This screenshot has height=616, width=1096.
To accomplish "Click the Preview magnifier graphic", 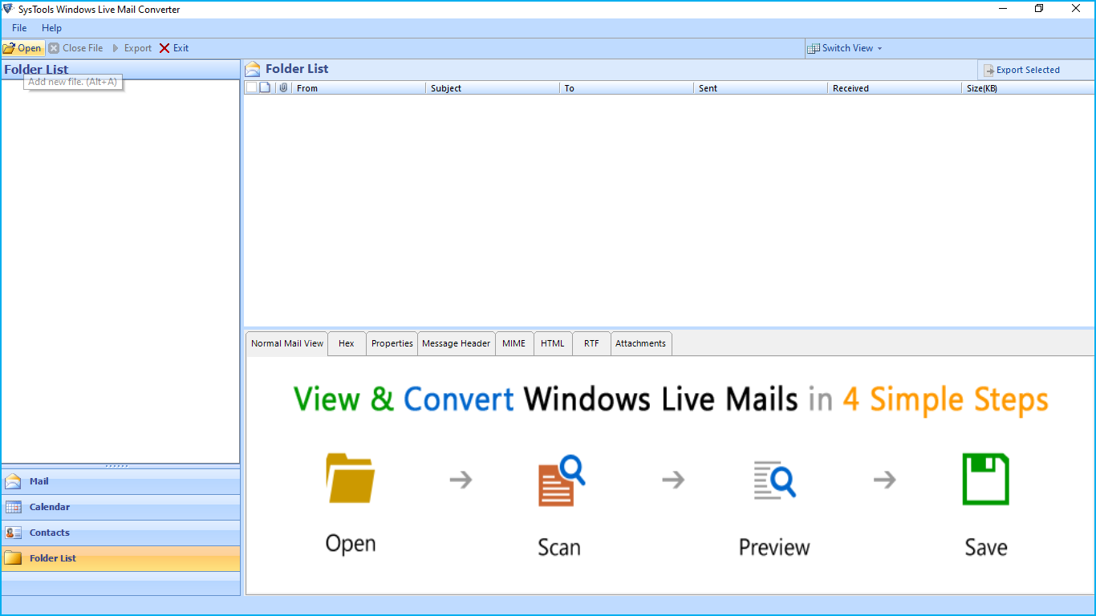I will [x=774, y=480].
